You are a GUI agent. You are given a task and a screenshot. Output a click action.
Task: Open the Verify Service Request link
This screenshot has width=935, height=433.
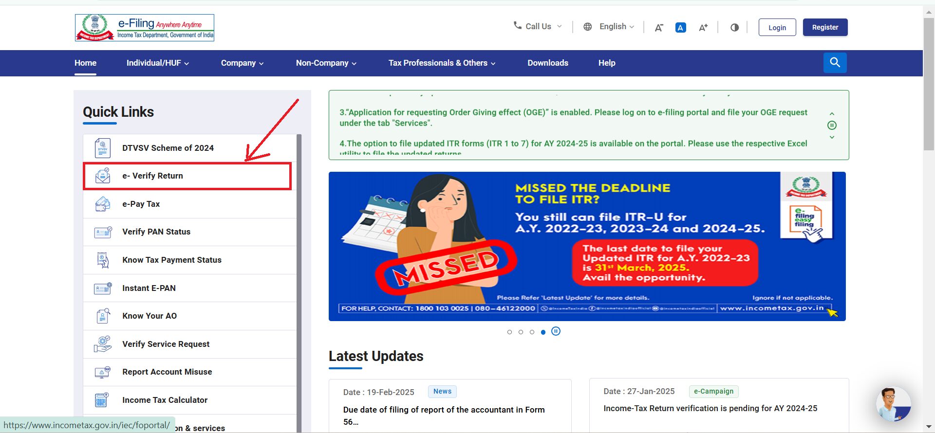coord(166,344)
